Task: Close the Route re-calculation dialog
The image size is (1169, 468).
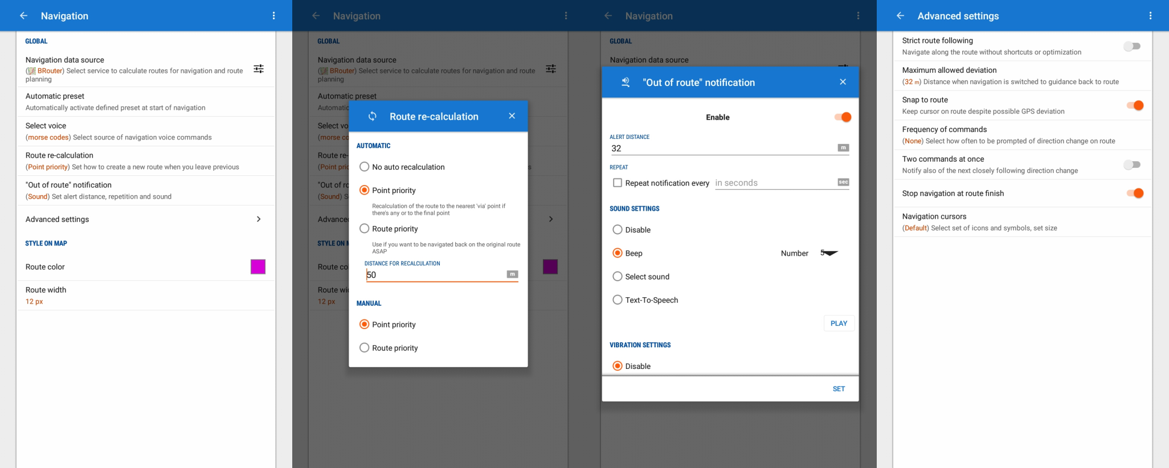Action: tap(512, 116)
